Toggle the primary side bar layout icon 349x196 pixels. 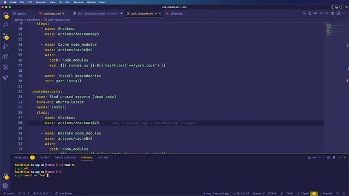click(333, 7)
